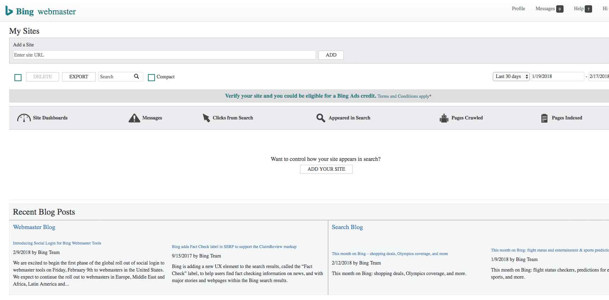The image size is (609, 300).
Task: Click the Messages warning triangle icon
Action: (x=134, y=118)
